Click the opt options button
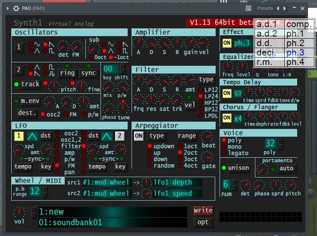The width and height of the screenshot is (317, 236). pyautogui.click(x=203, y=222)
